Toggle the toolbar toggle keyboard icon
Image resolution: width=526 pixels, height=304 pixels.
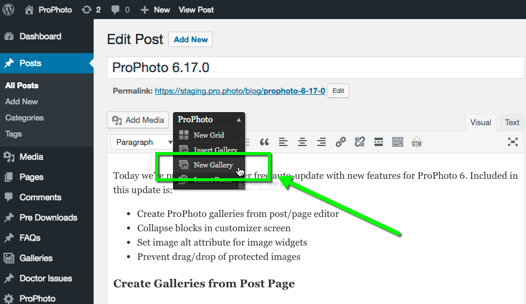pos(398,142)
